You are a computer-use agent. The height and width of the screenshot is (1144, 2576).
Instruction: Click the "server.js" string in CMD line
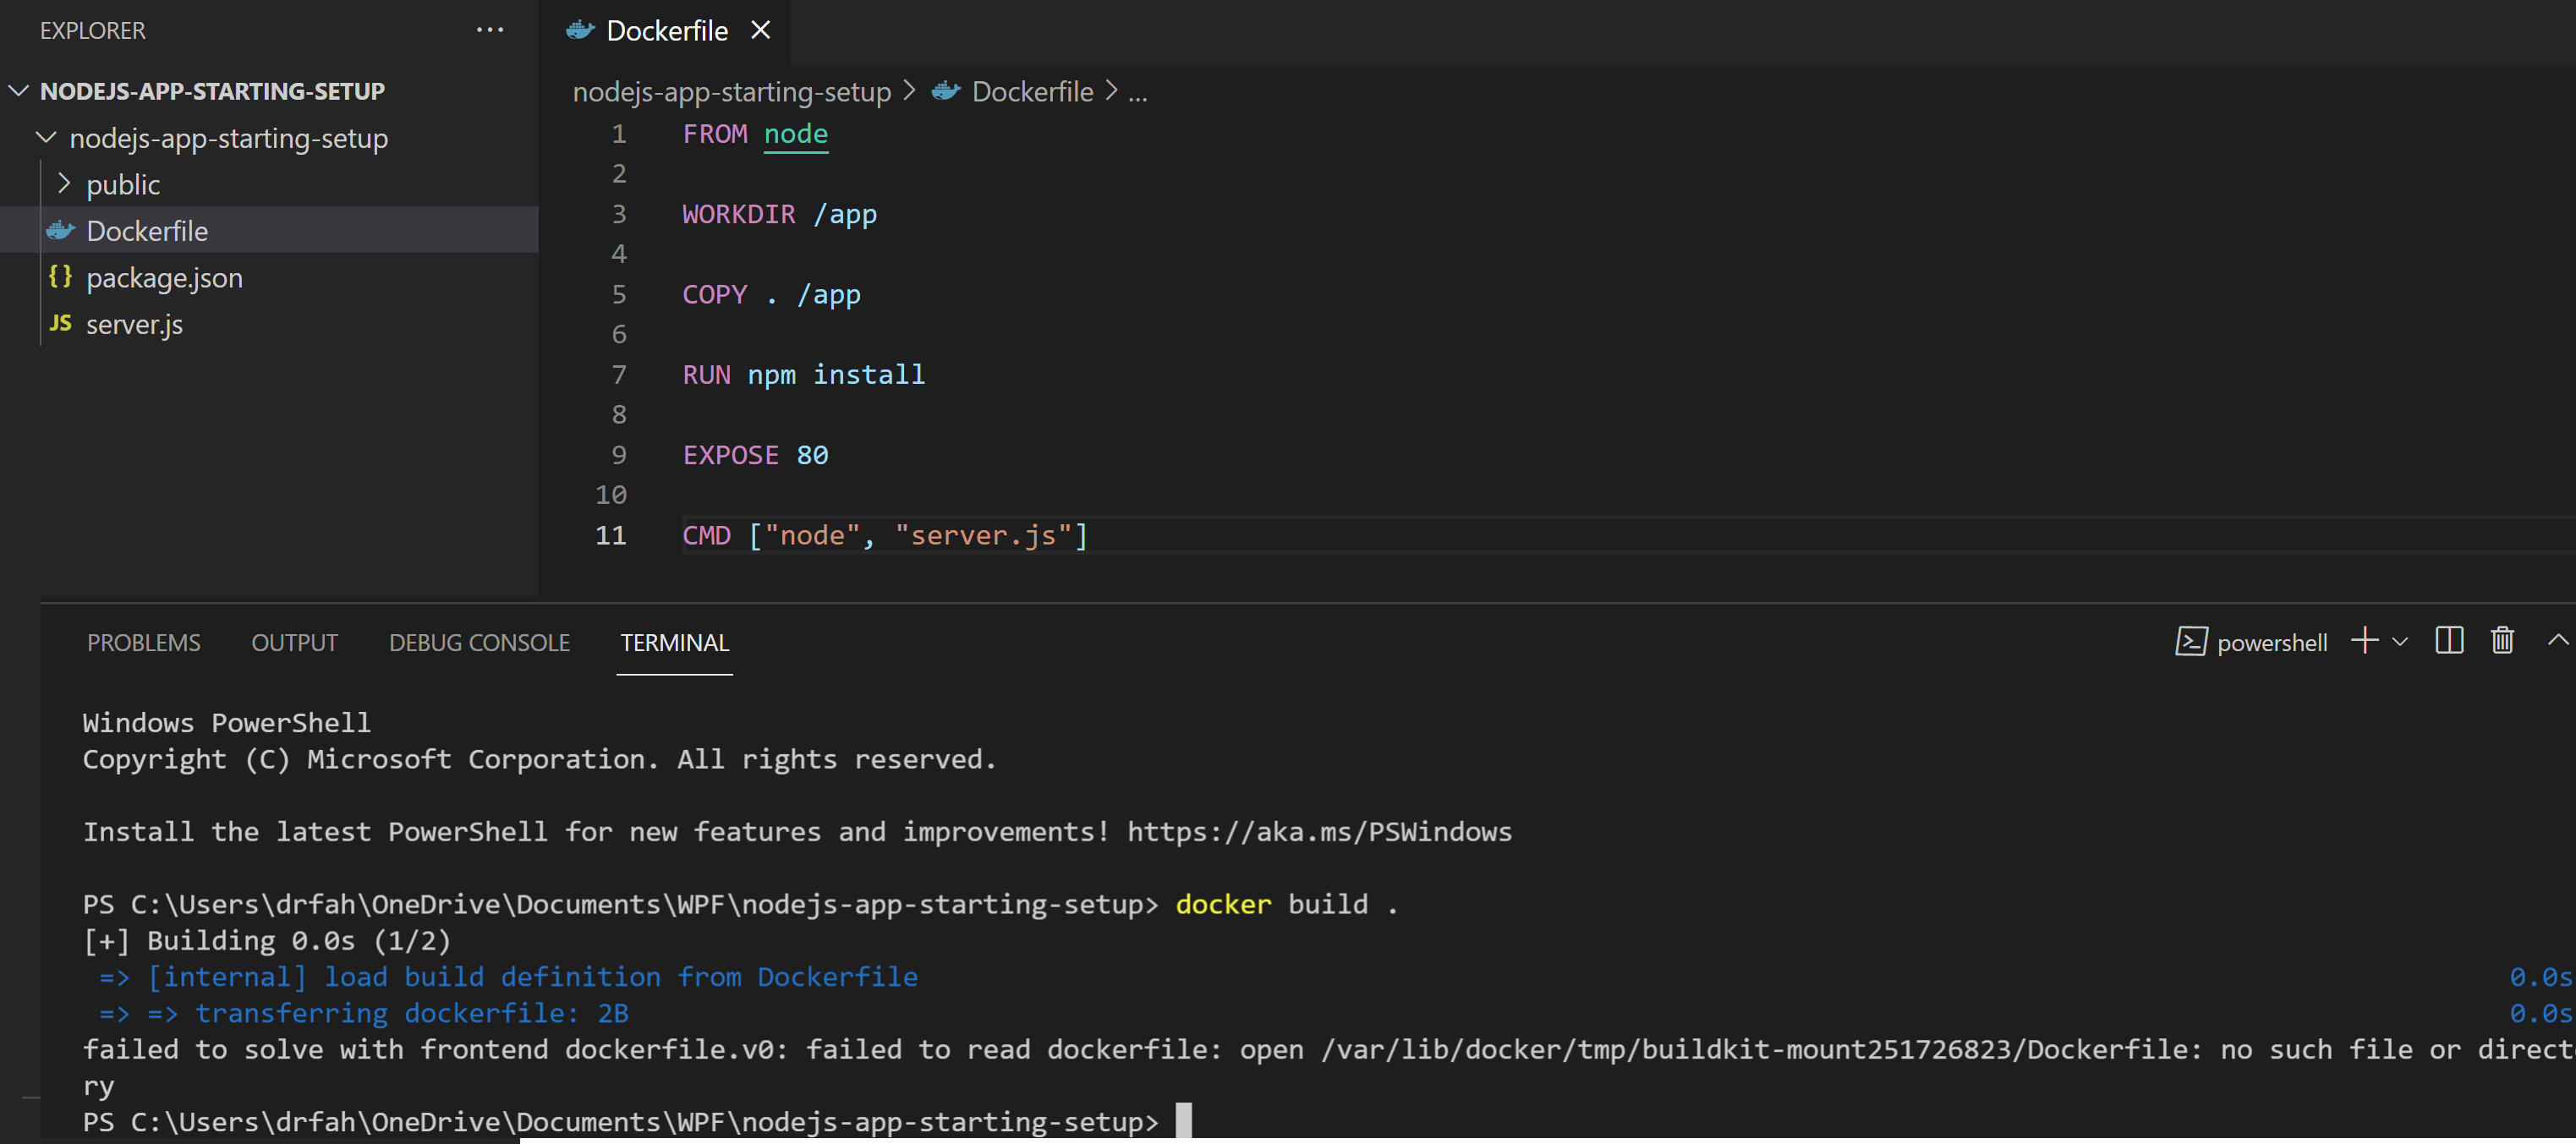(x=983, y=536)
